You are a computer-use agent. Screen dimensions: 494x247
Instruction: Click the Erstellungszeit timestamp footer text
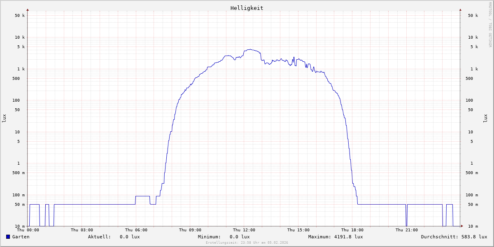click(247, 242)
